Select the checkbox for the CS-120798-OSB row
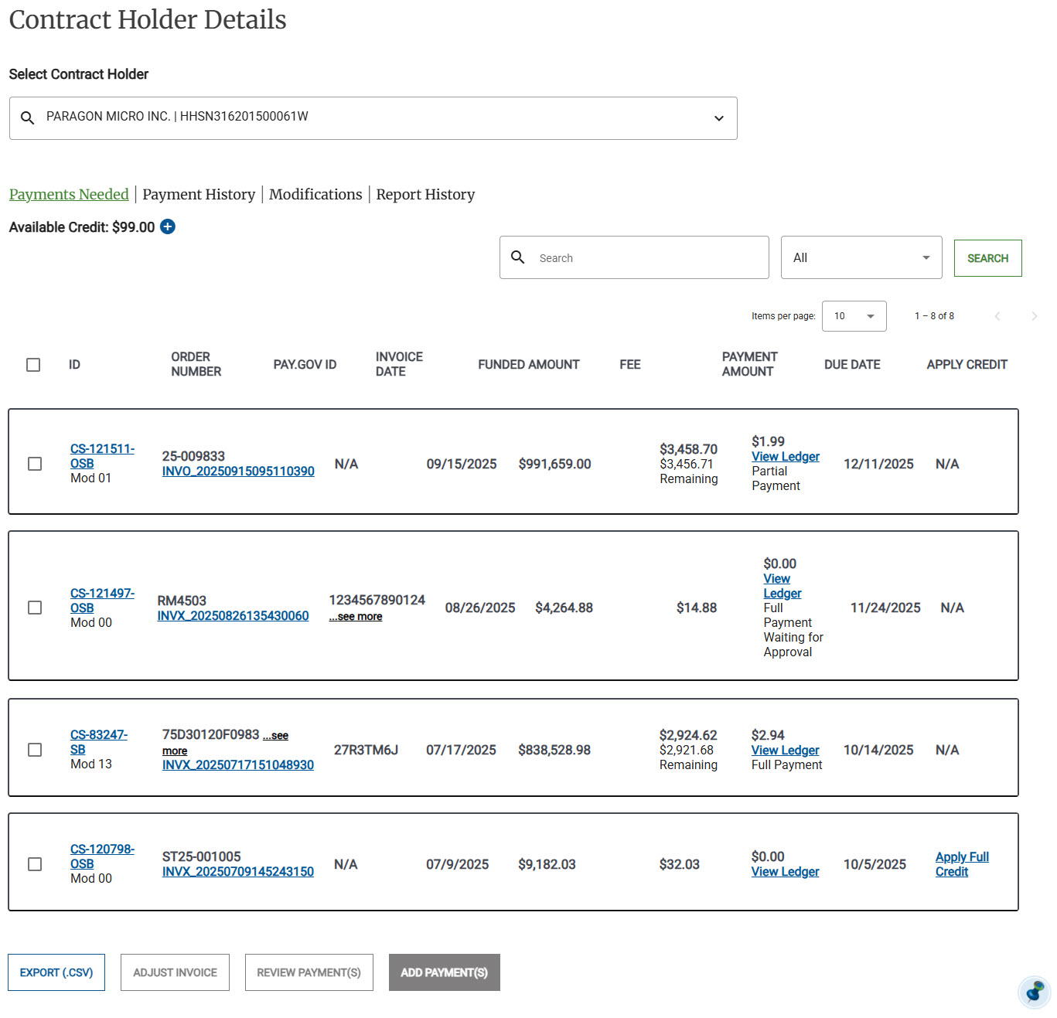Screen dimensions: 1057x1018 coord(34,864)
